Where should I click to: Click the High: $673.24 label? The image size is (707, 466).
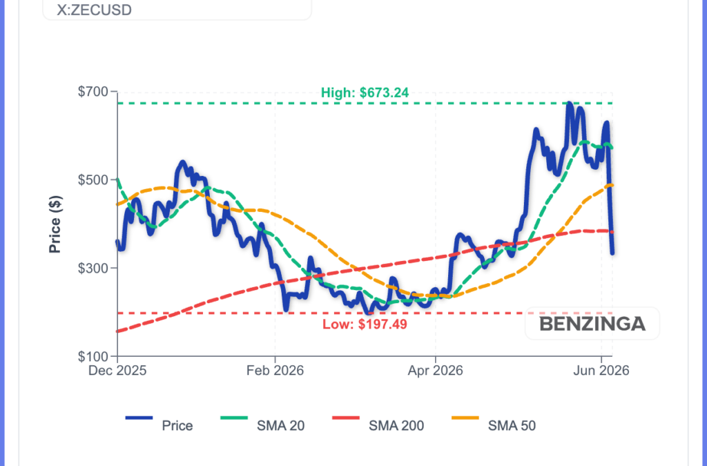(x=365, y=93)
